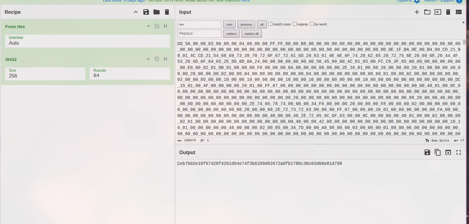The width and height of the screenshot is (469, 224).
Task: Add a new input tab
Action: (417, 12)
